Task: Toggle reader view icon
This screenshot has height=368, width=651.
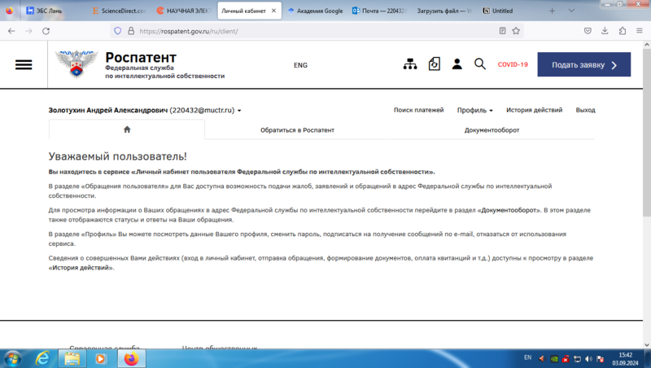Action: point(502,31)
